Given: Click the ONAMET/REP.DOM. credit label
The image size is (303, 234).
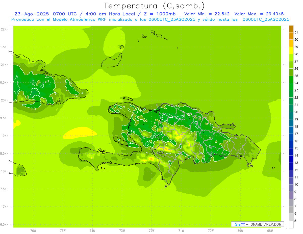Looking at the screenshot, I should pyautogui.click(x=267, y=224).
